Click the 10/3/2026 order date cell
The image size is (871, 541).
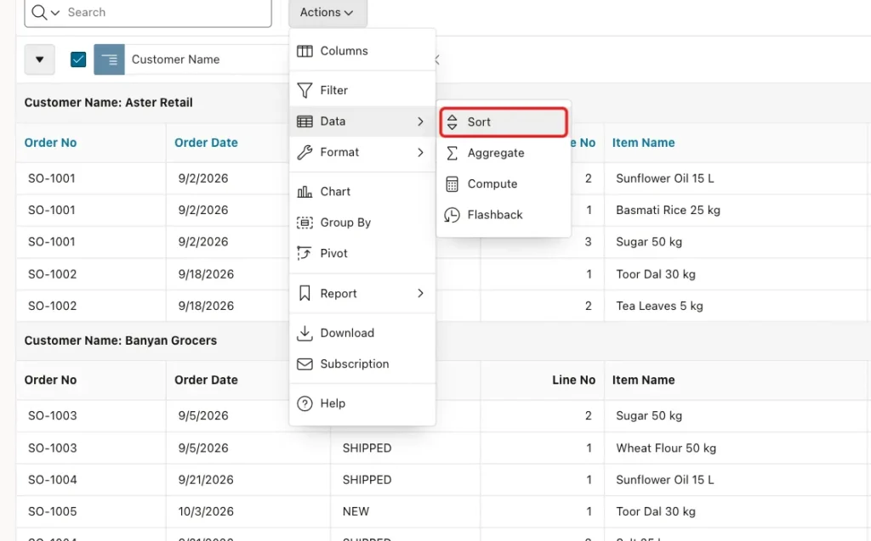tap(248, 511)
